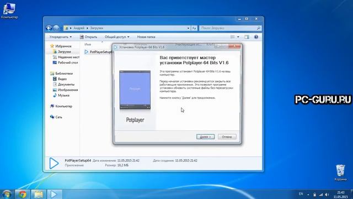
Task: Select Избранное in the navigation pane
Action: pos(61,46)
